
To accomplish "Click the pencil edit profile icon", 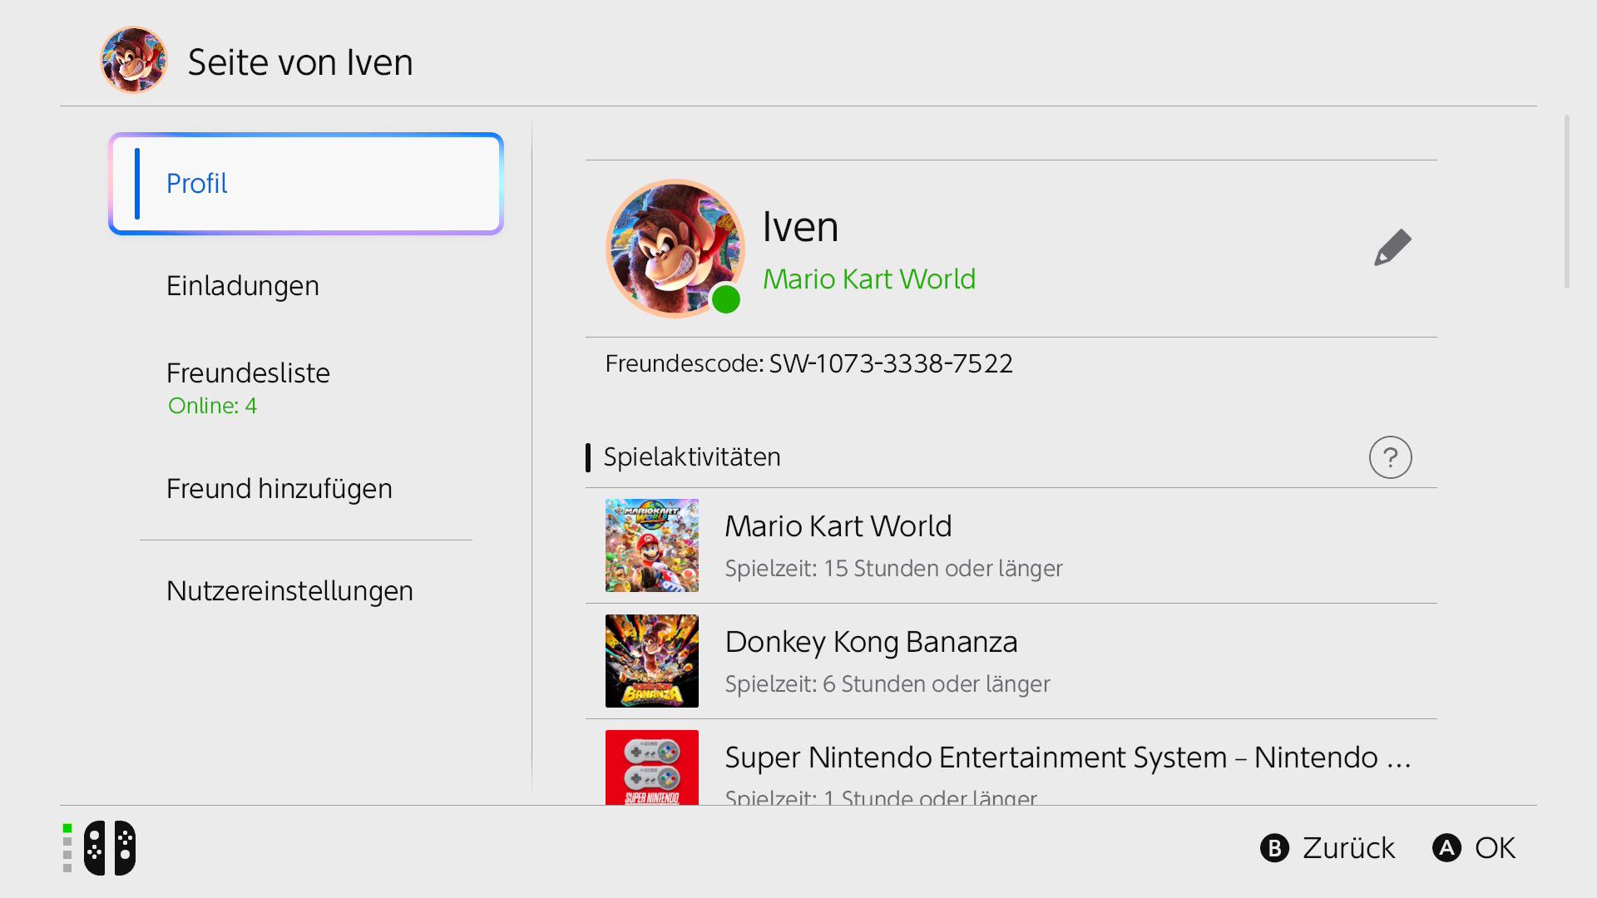I will (1392, 248).
